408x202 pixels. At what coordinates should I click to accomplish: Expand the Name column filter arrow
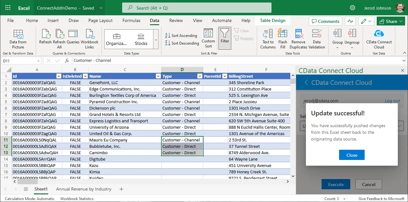pos(158,76)
